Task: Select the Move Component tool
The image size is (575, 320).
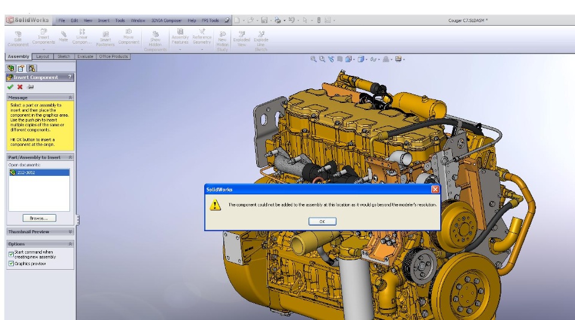Action: pyautogui.click(x=128, y=36)
